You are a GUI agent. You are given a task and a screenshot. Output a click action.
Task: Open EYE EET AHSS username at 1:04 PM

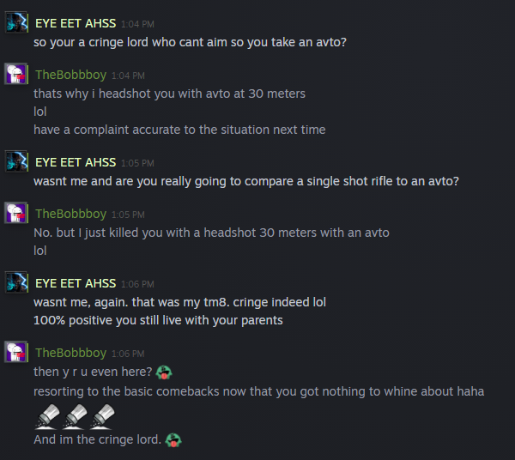[76, 23]
